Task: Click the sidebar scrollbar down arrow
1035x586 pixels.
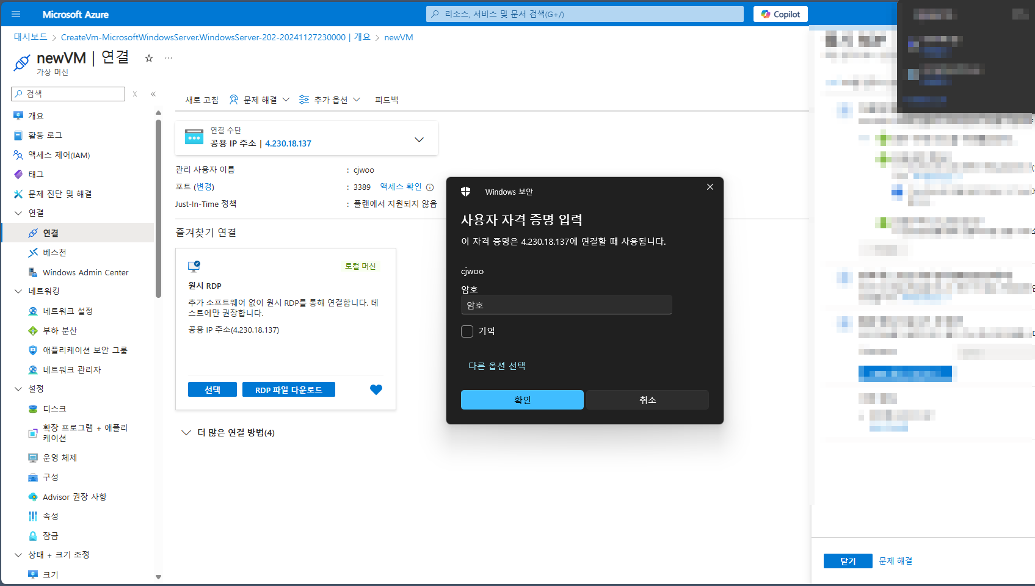Action: pos(158,577)
